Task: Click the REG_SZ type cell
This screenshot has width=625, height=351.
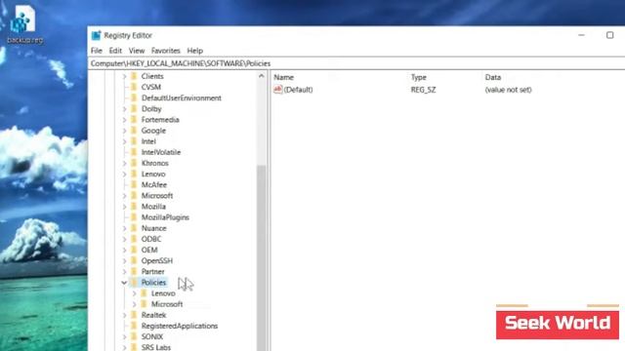Action: pyautogui.click(x=423, y=90)
